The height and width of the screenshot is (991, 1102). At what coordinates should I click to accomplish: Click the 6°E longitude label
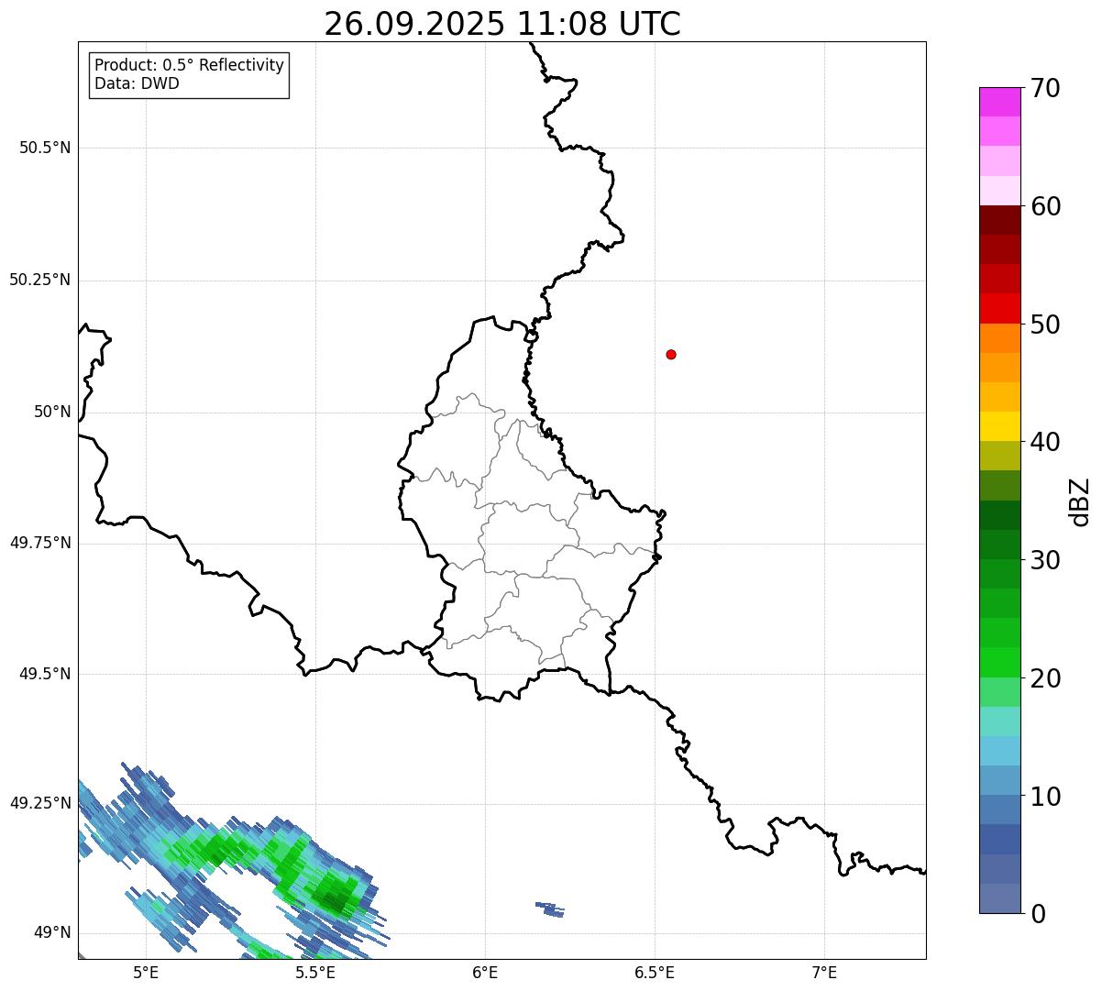tap(485, 973)
